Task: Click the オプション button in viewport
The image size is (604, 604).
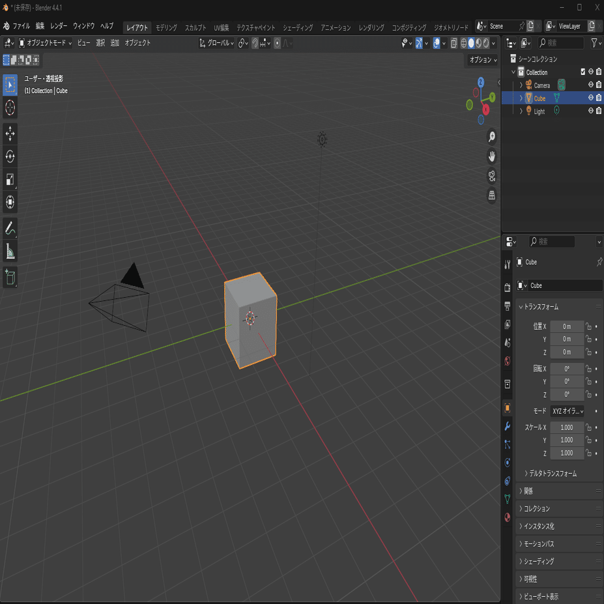Action: (x=482, y=60)
